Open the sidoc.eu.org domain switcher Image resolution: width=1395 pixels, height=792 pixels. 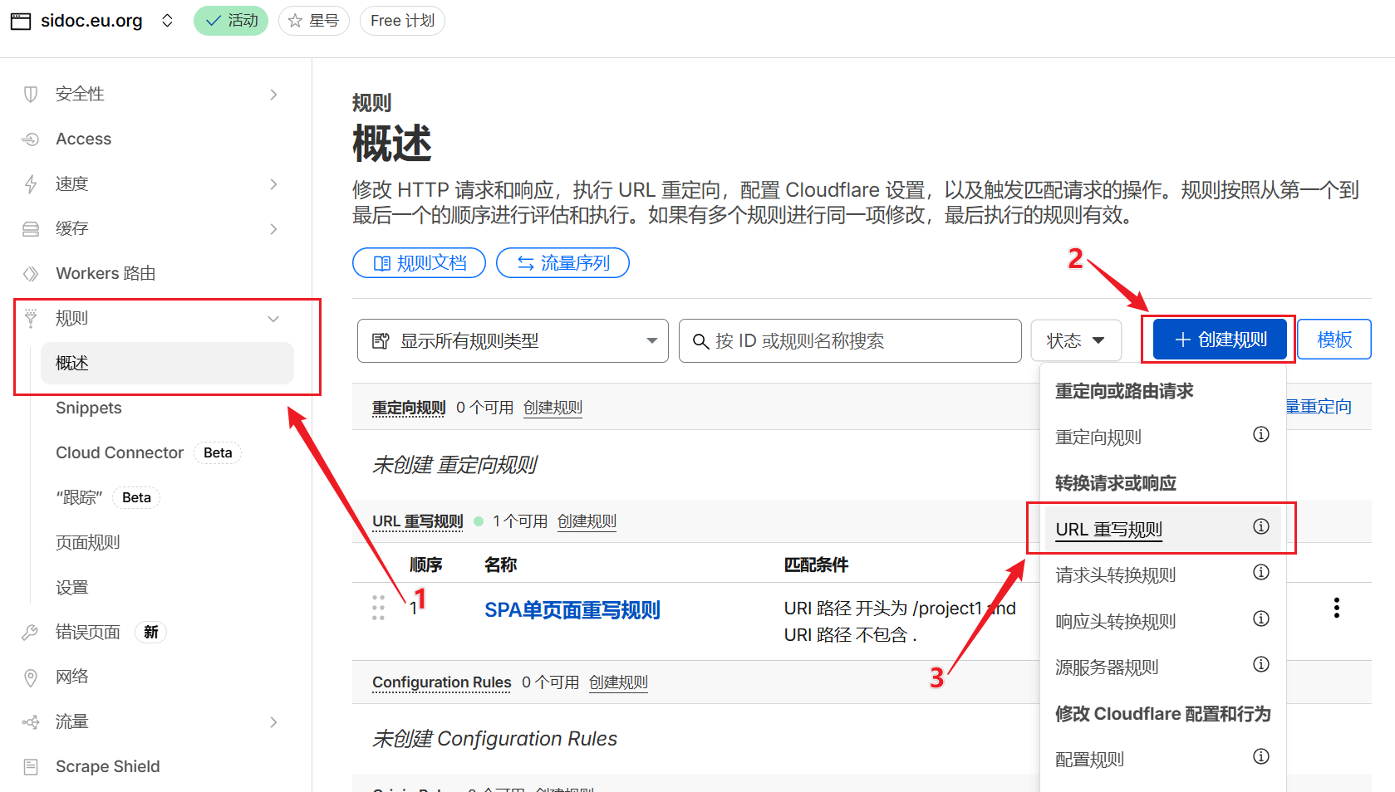point(167,21)
